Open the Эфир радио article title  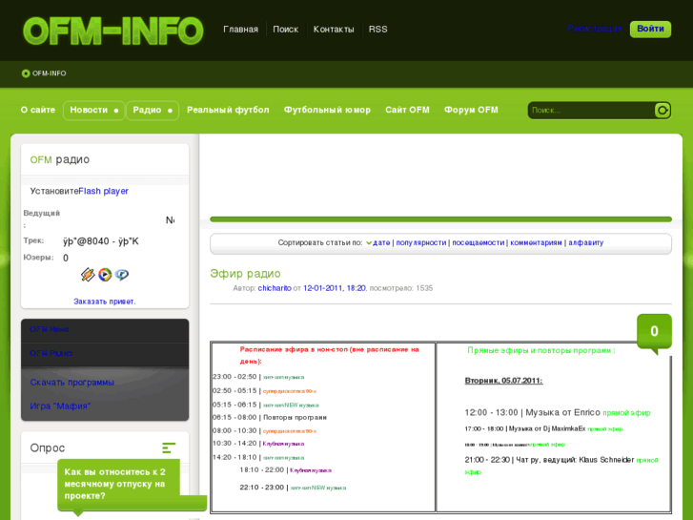(x=245, y=274)
